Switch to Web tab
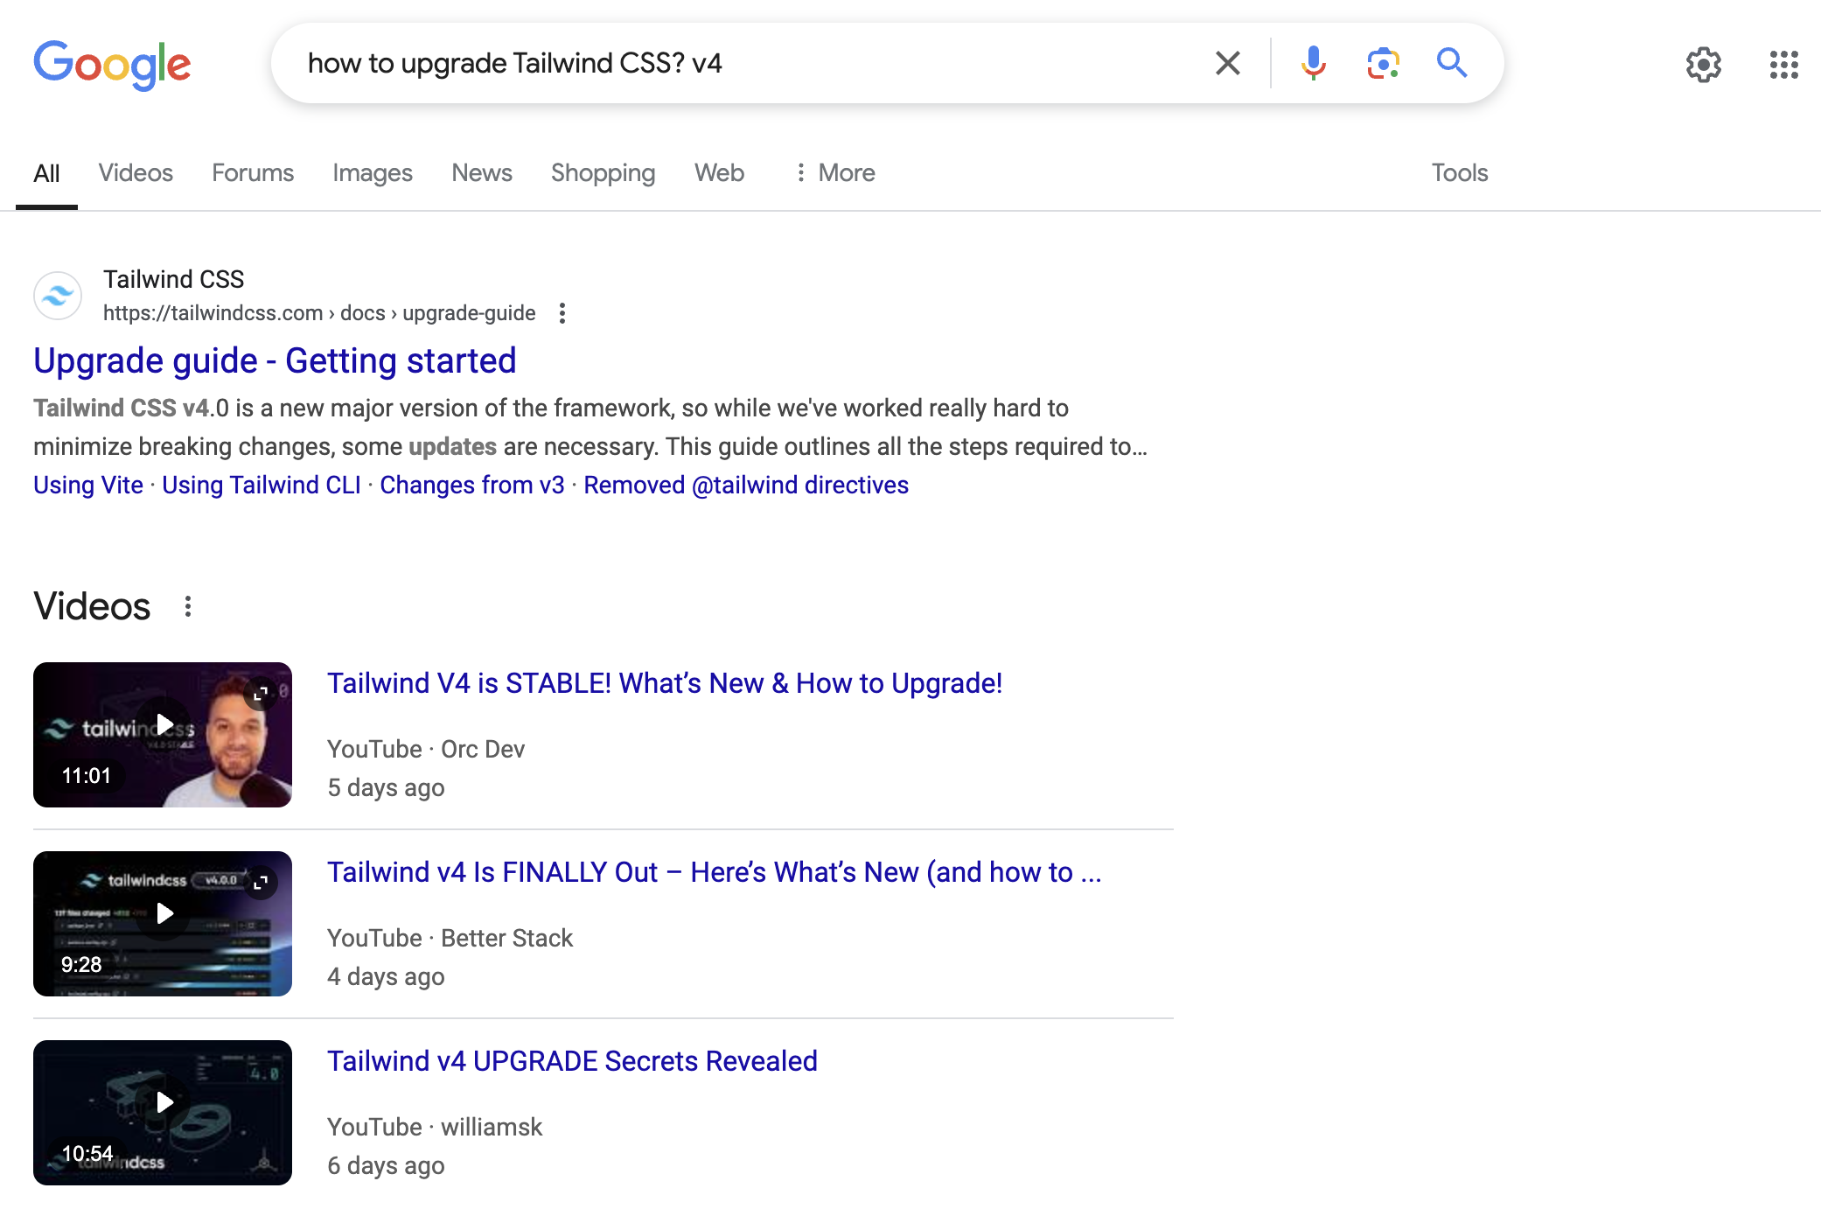Screen dimensions: 1821x1209 coord(719,173)
